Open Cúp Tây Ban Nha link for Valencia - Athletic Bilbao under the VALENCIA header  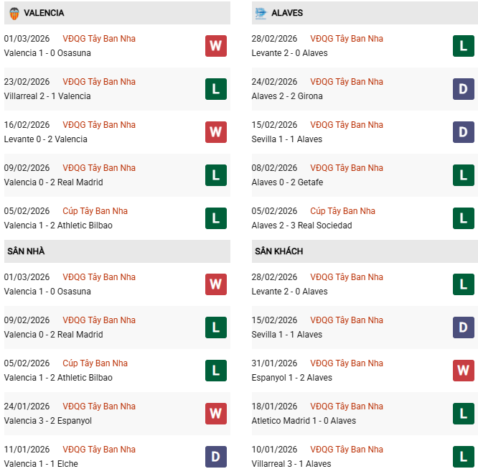95,211
